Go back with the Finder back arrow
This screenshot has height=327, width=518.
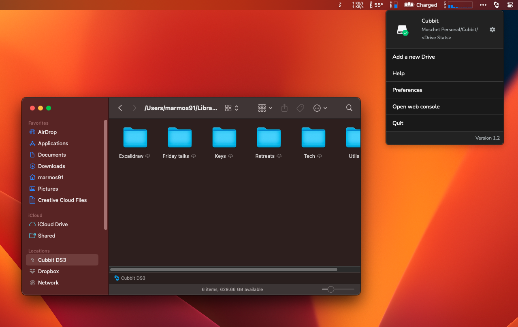(x=120, y=108)
